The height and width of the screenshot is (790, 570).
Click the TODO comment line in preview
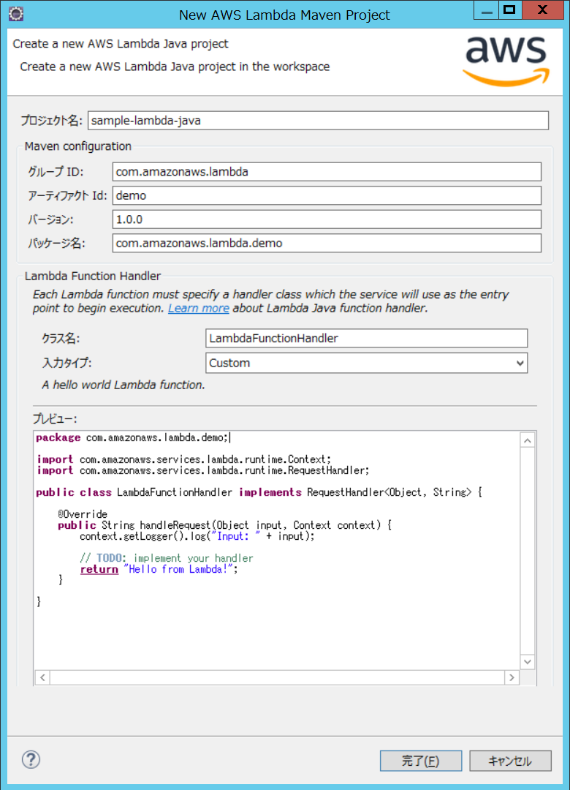click(166, 557)
